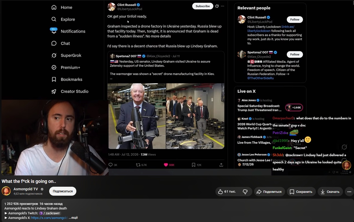Viewport: 354px width, 222px height.
Task: Open photo of Graham holding a drone
Action: coord(137,116)
